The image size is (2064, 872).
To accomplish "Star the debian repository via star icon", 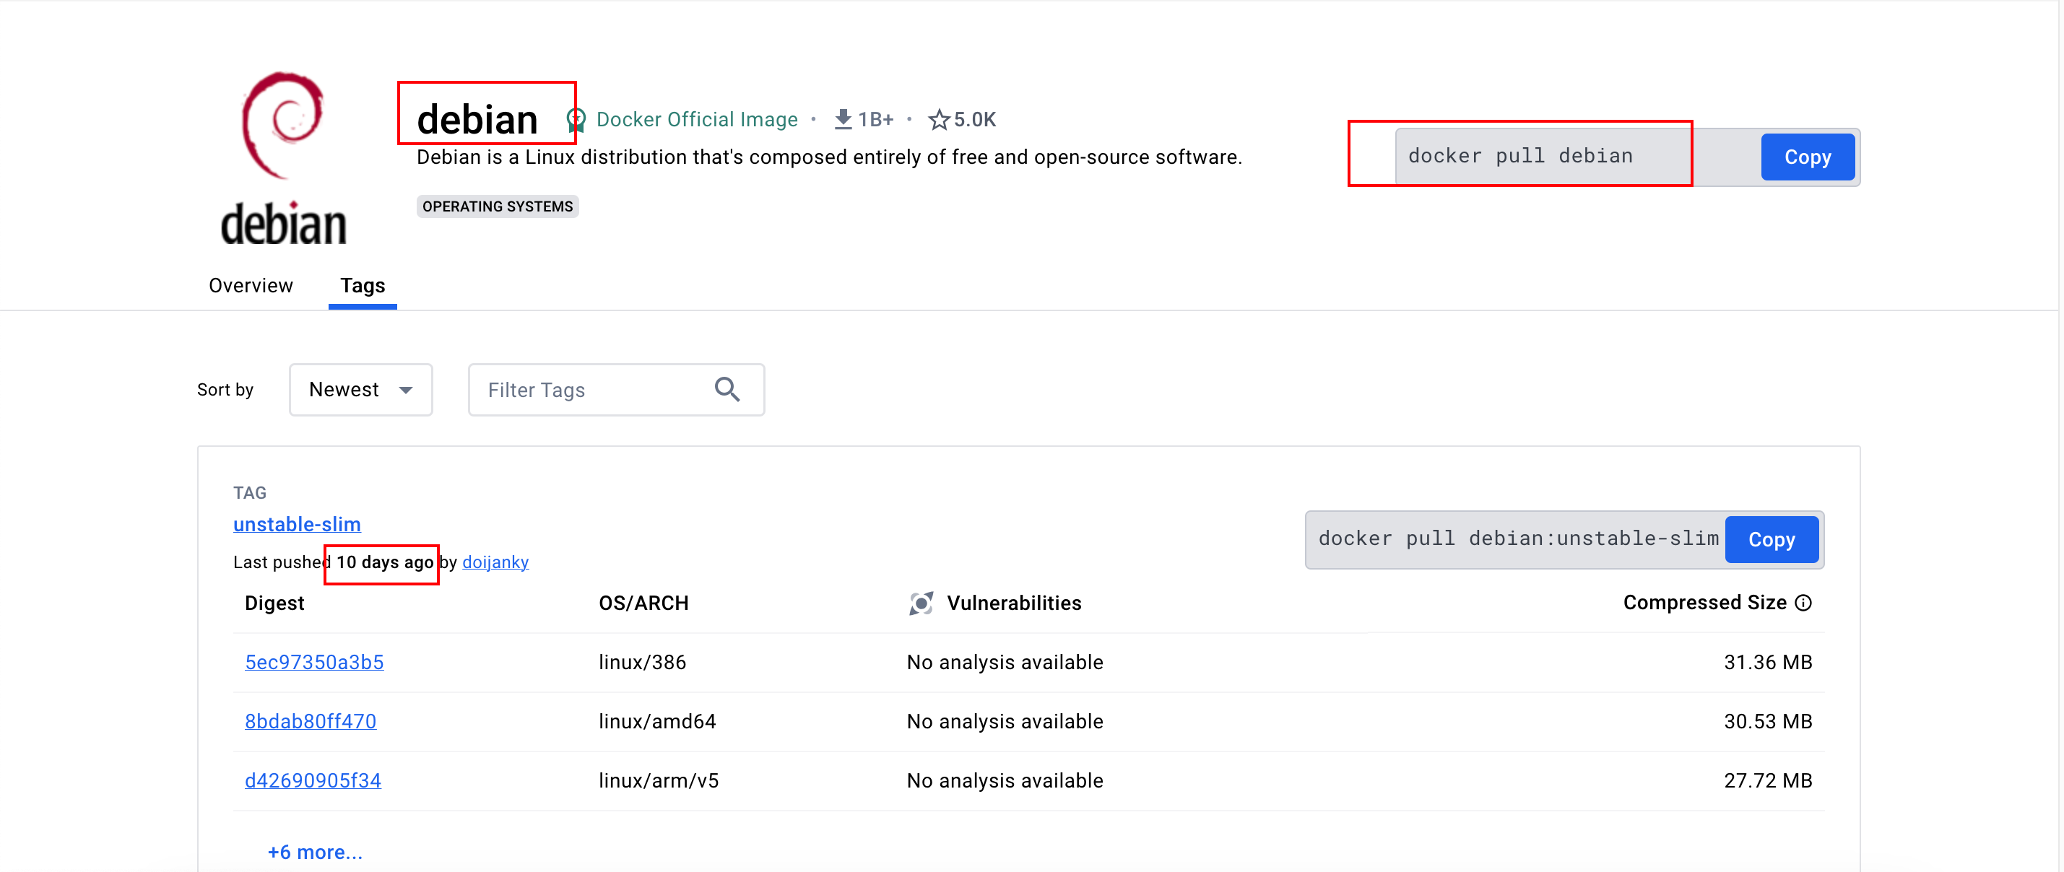I will 938,120.
